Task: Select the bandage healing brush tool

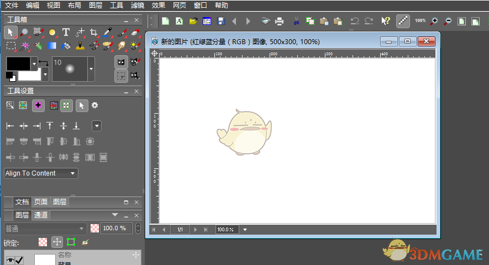Action: [107, 46]
